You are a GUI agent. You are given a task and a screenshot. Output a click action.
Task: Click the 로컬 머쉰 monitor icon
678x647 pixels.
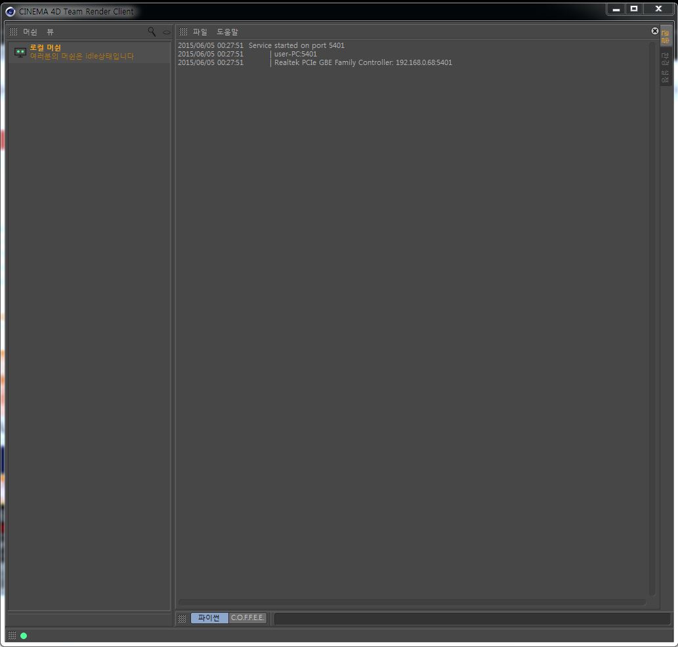20,53
